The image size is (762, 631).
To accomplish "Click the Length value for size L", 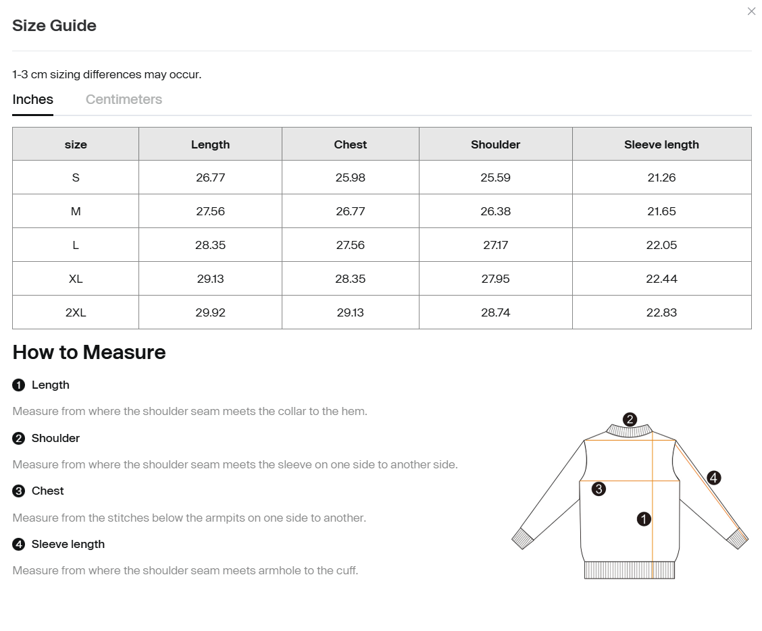I will [x=210, y=244].
